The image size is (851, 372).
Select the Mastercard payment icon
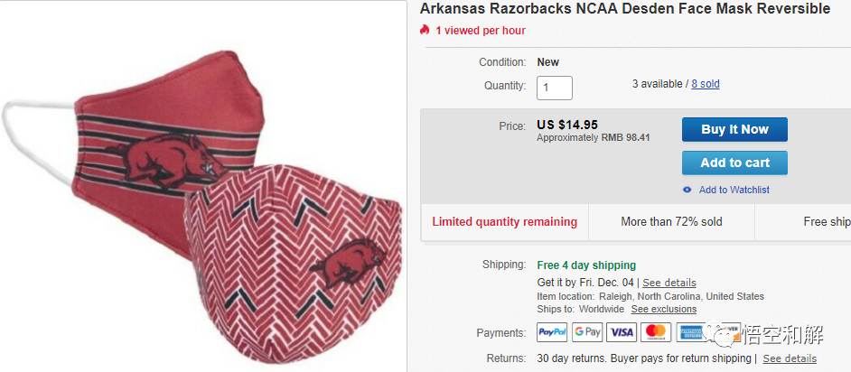(x=656, y=332)
